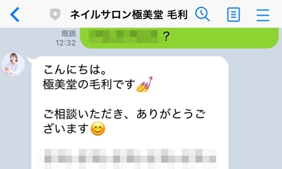The height and width of the screenshot is (169, 282).
Task: Tap the sender's profile photo avatar
Action: click(x=13, y=64)
